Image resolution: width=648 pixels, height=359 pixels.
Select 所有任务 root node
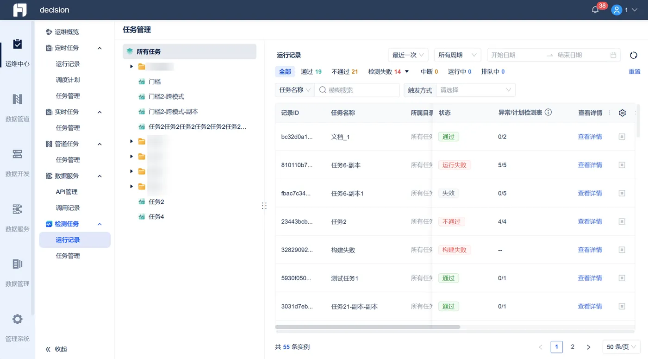tap(189, 51)
